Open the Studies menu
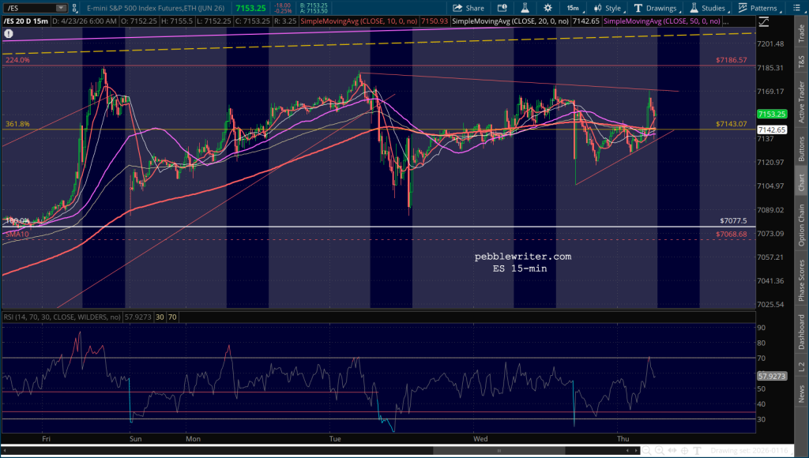This screenshot has height=458, width=809. [x=706, y=8]
